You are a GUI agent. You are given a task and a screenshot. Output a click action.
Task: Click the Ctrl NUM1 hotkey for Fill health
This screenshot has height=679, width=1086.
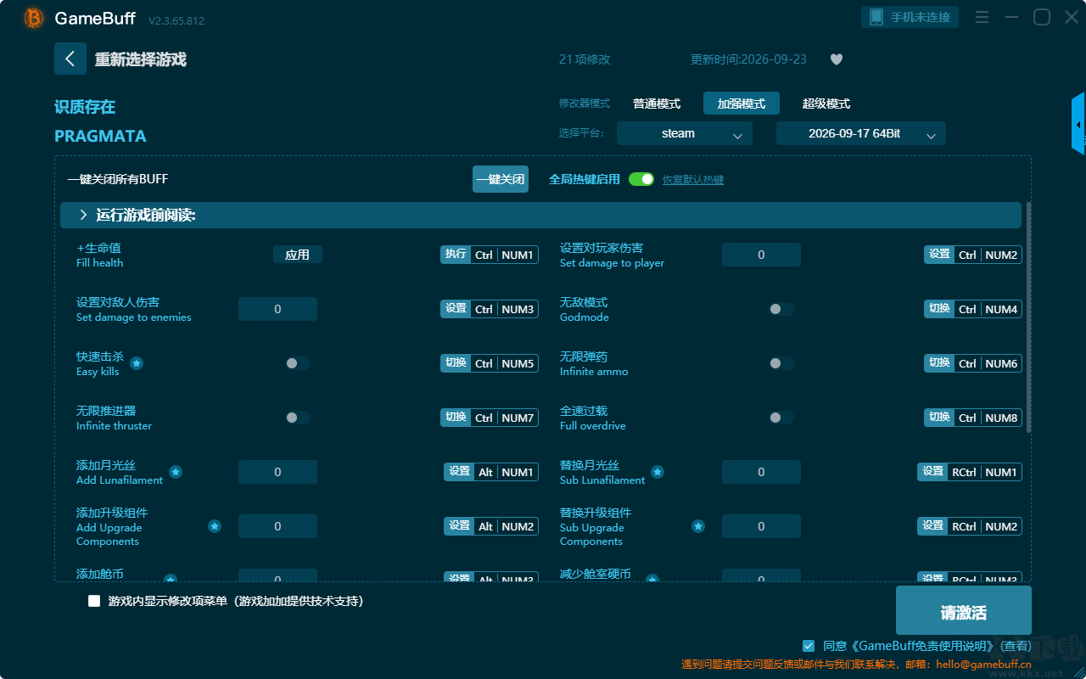tap(490, 255)
